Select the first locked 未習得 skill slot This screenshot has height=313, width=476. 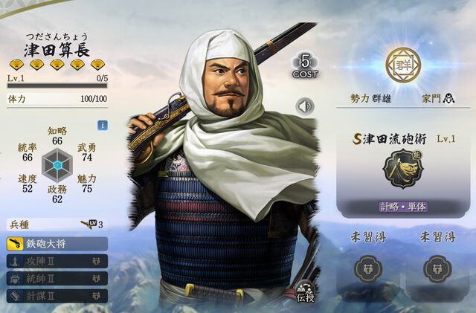[x=368, y=268]
